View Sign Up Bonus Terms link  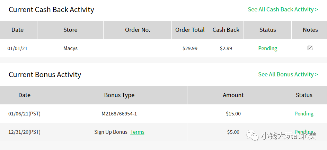[x=137, y=132]
